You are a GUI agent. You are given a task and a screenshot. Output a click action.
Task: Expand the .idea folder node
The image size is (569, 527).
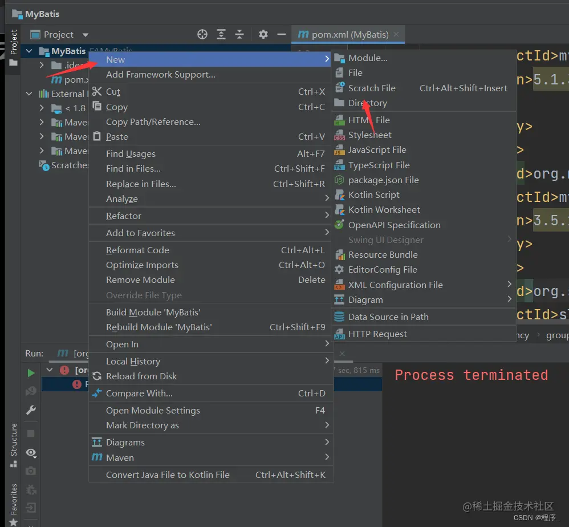click(42, 65)
